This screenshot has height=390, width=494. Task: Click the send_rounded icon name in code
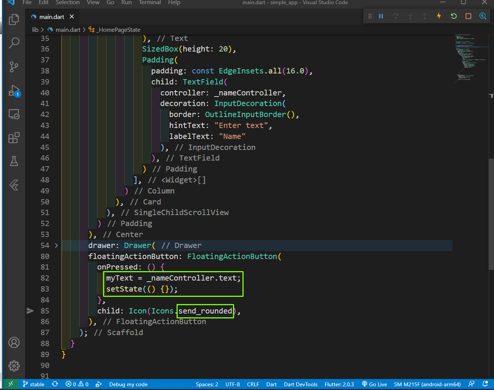205,311
